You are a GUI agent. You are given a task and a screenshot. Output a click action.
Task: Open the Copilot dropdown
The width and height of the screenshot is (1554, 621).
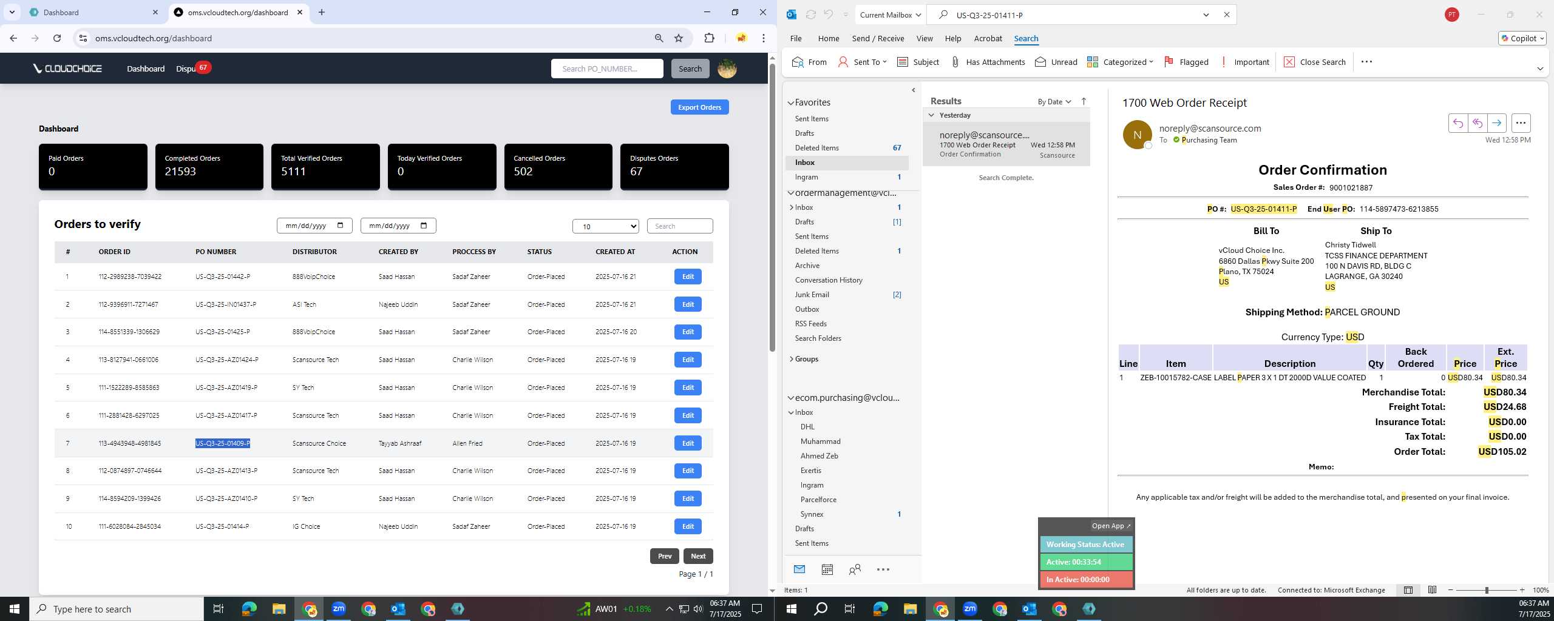1522,38
